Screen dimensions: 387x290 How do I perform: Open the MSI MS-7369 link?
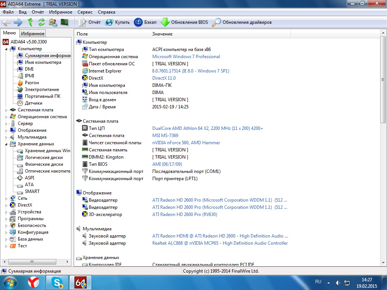[x=165, y=136]
